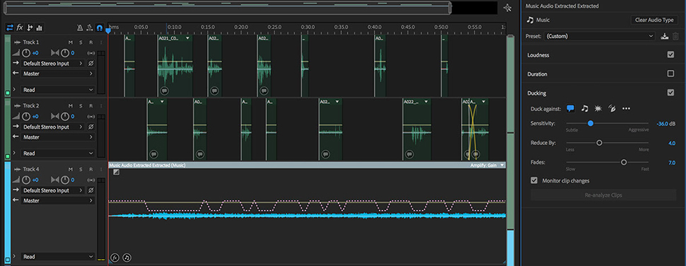The height and width of the screenshot is (266, 686).
Task: Toggle Monitor Input on Track 1
Action: [x=101, y=42]
